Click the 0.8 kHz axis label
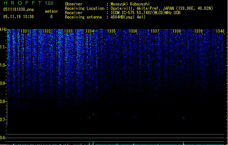The height and width of the screenshot is (145, 228). pos(3,101)
